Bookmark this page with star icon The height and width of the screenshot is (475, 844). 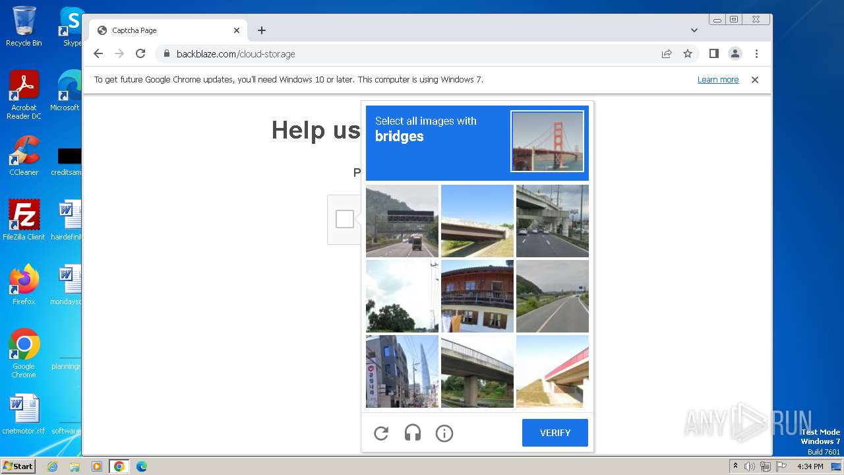coord(688,53)
